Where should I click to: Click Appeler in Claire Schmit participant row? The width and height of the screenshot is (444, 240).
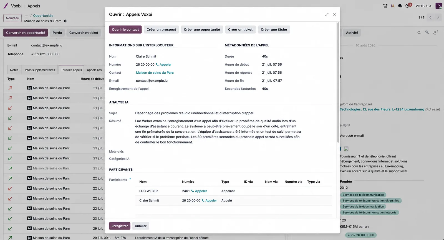tap(209, 200)
